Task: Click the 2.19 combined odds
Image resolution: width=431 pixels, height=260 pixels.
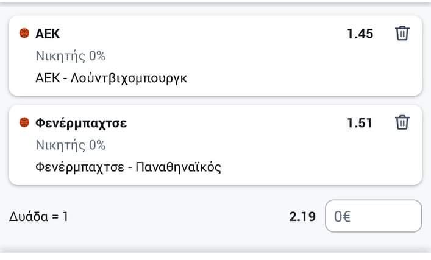Action: click(302, 217)
